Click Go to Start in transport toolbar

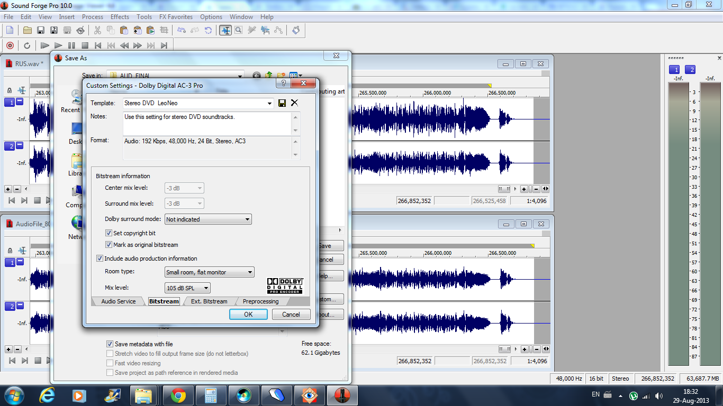[98, 45]
